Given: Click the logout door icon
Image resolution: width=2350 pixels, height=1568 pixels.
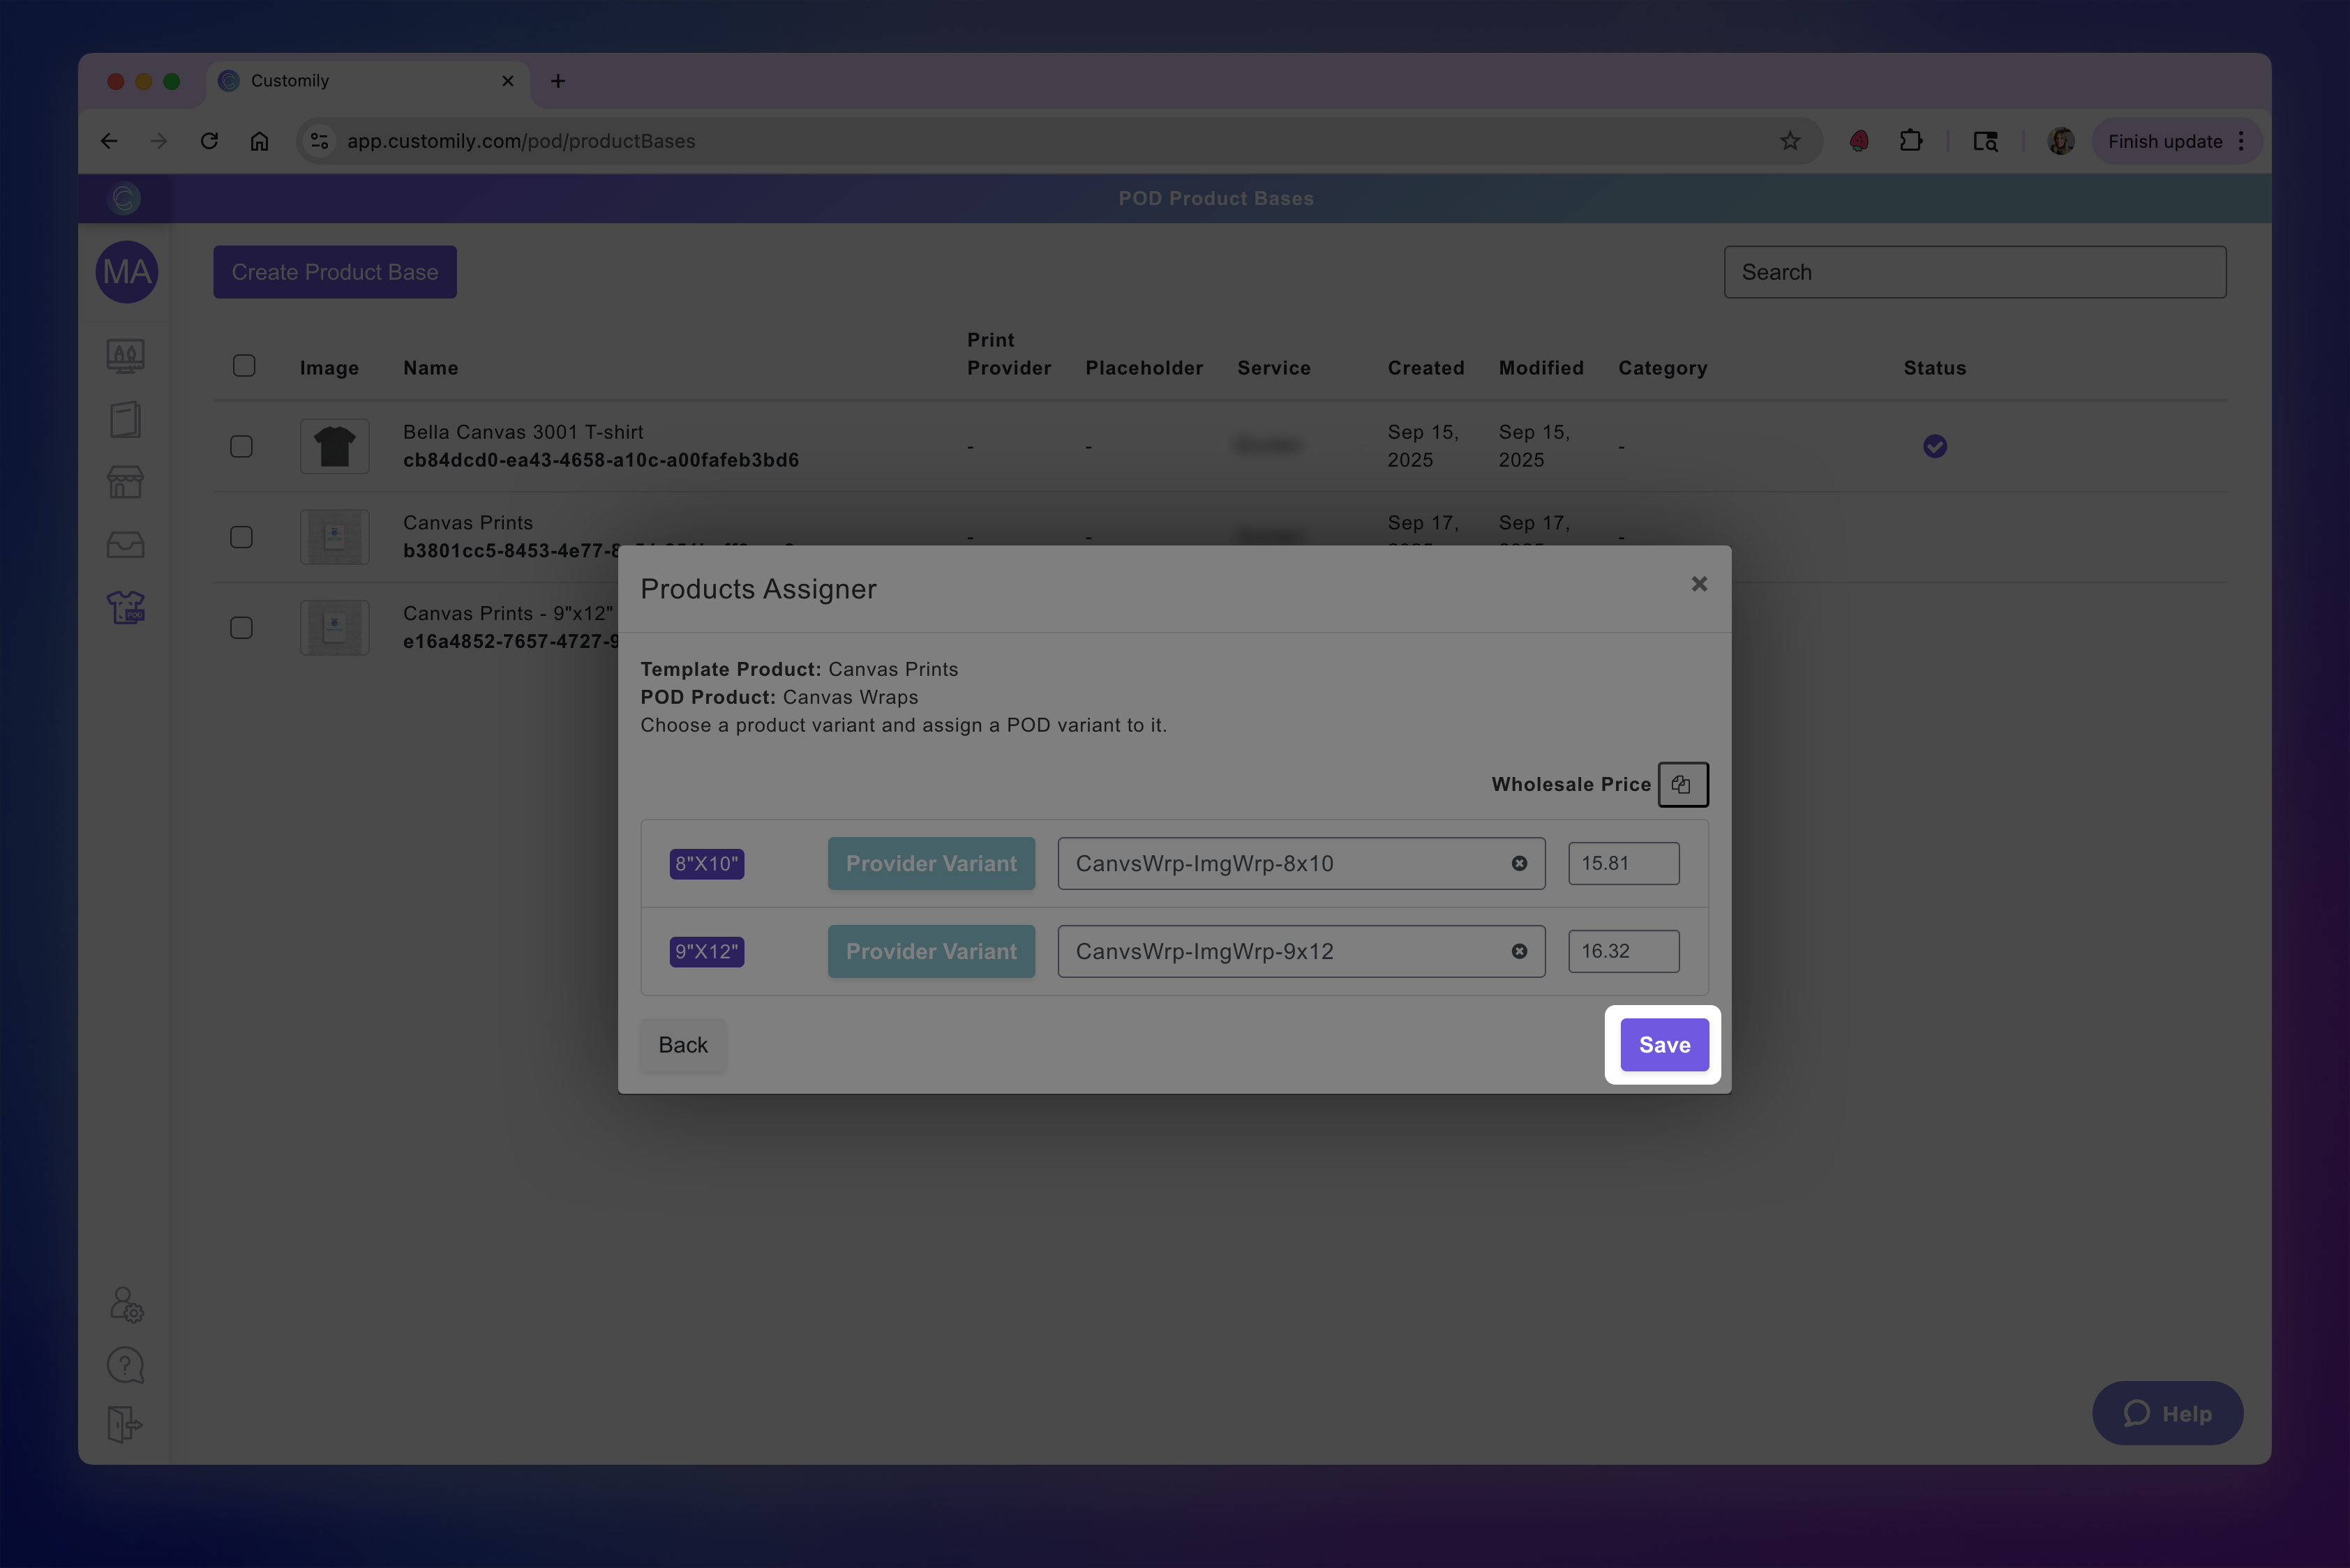Looking at the screenshot, I should point(125,1424).
